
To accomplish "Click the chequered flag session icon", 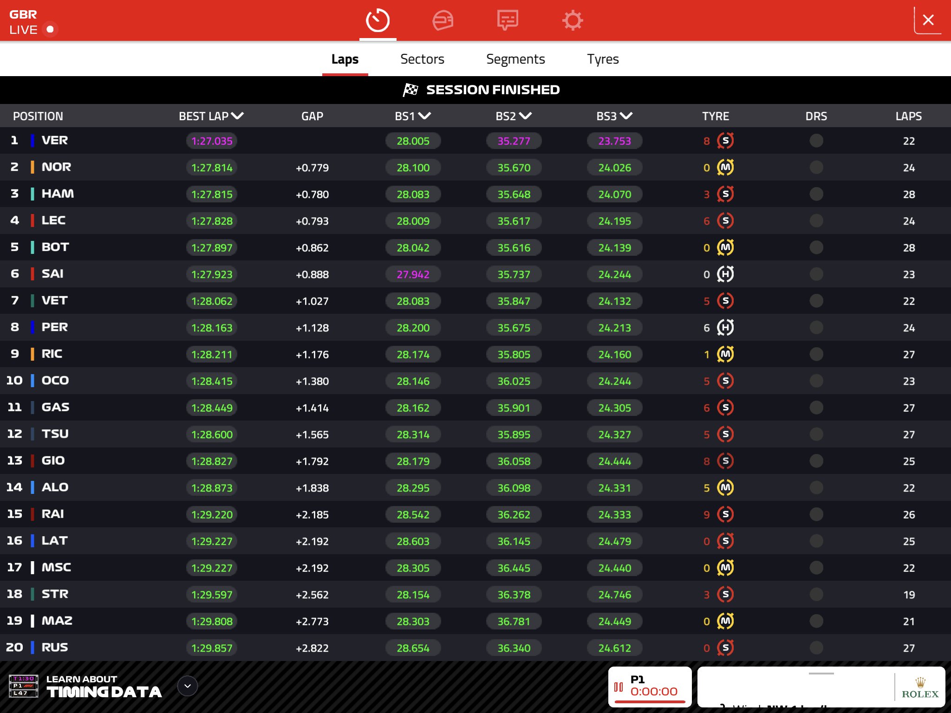I will coord(410,90).
